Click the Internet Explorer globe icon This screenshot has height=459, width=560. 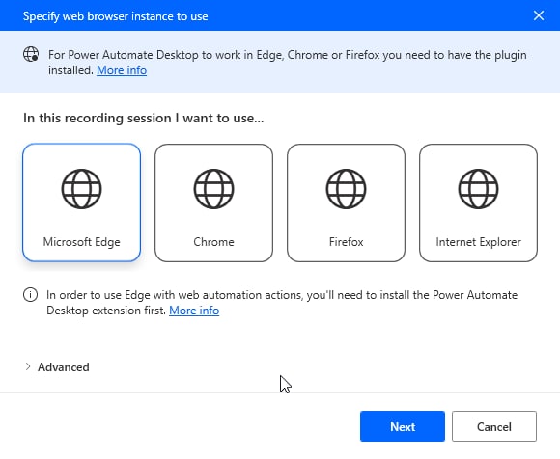pyautogui.click(x=478, y=189)
